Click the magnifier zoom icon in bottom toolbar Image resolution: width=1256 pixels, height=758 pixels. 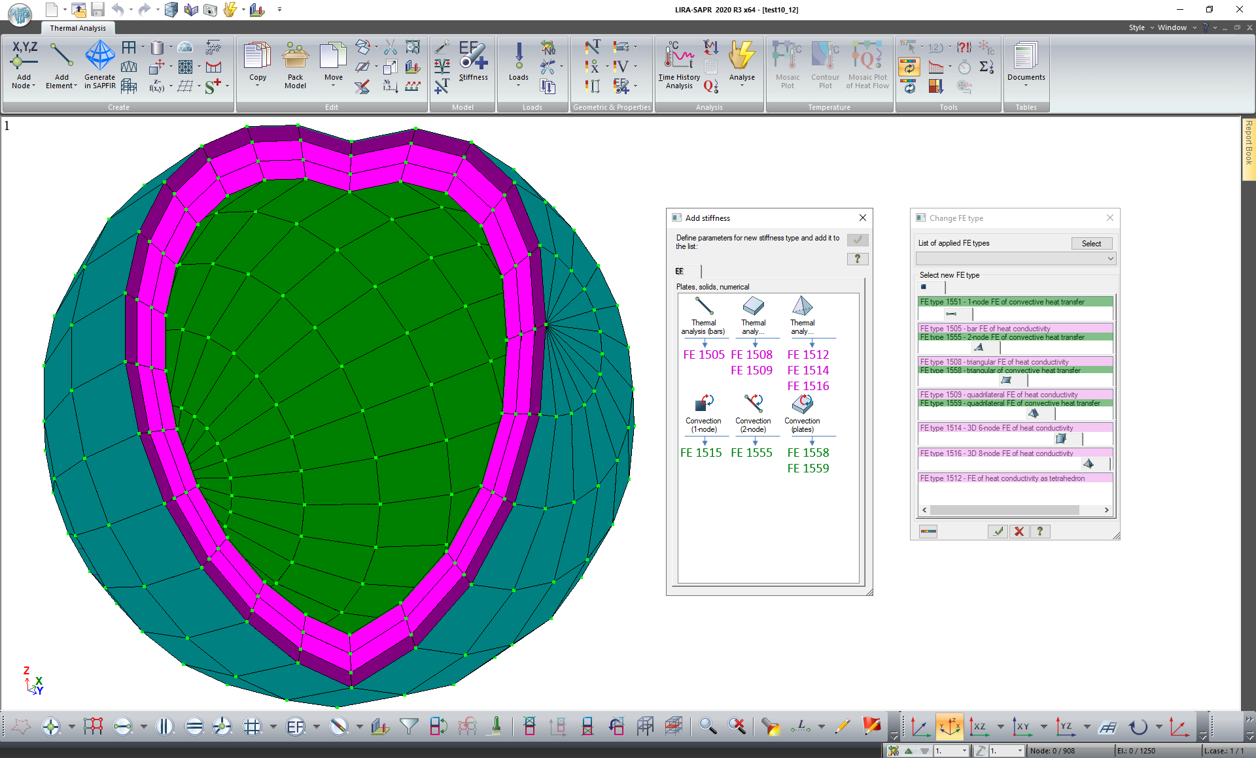tap(707, 726)
